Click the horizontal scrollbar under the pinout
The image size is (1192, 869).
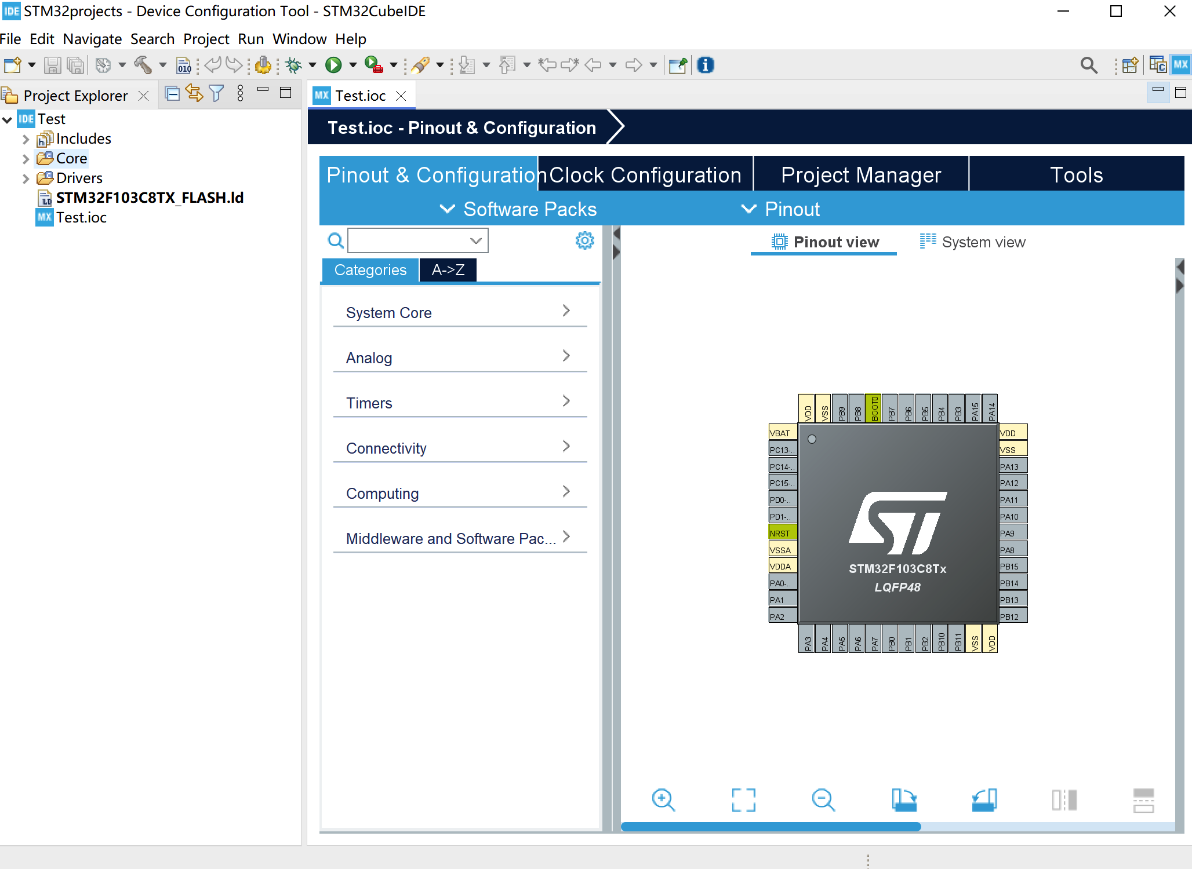coord(770,827)
